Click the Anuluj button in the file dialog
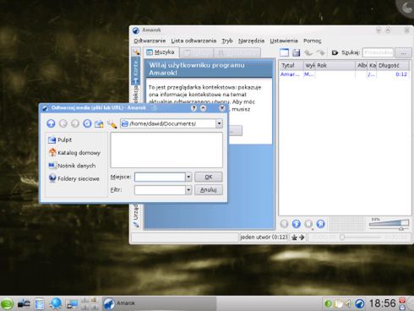 coord(209,190)
